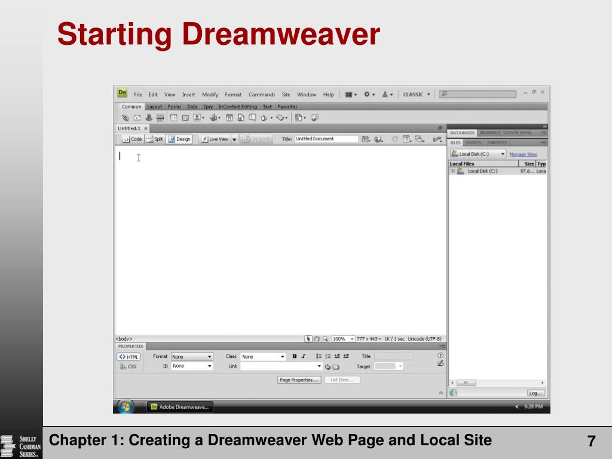Click the Images insert icon
The width and height of the screenshot is (612, 459).
point(198,118)
